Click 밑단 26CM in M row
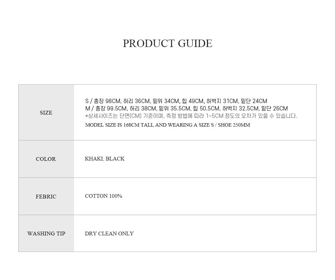This screenshot has height=280, width=335. click(x=275, y=108)
